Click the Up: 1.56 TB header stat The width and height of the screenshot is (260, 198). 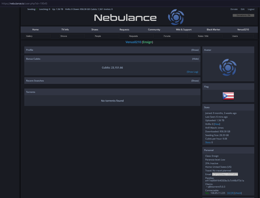pyautogui.click(x=58, y=9)
